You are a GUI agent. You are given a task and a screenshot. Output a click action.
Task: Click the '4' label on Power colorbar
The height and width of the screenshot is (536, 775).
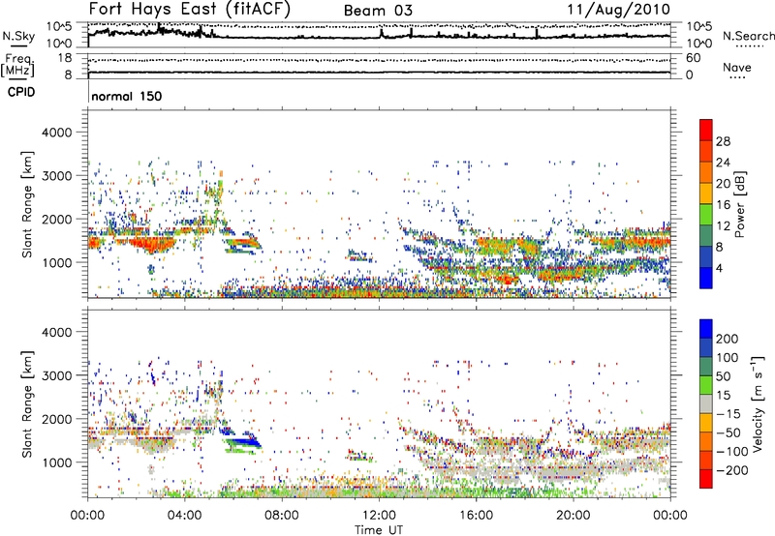coord(719,268)
